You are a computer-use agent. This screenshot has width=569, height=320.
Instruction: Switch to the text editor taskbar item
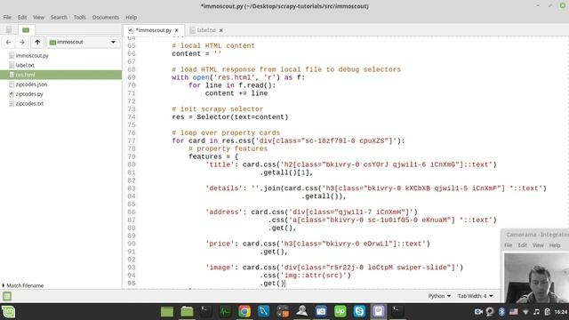(379, 311)
